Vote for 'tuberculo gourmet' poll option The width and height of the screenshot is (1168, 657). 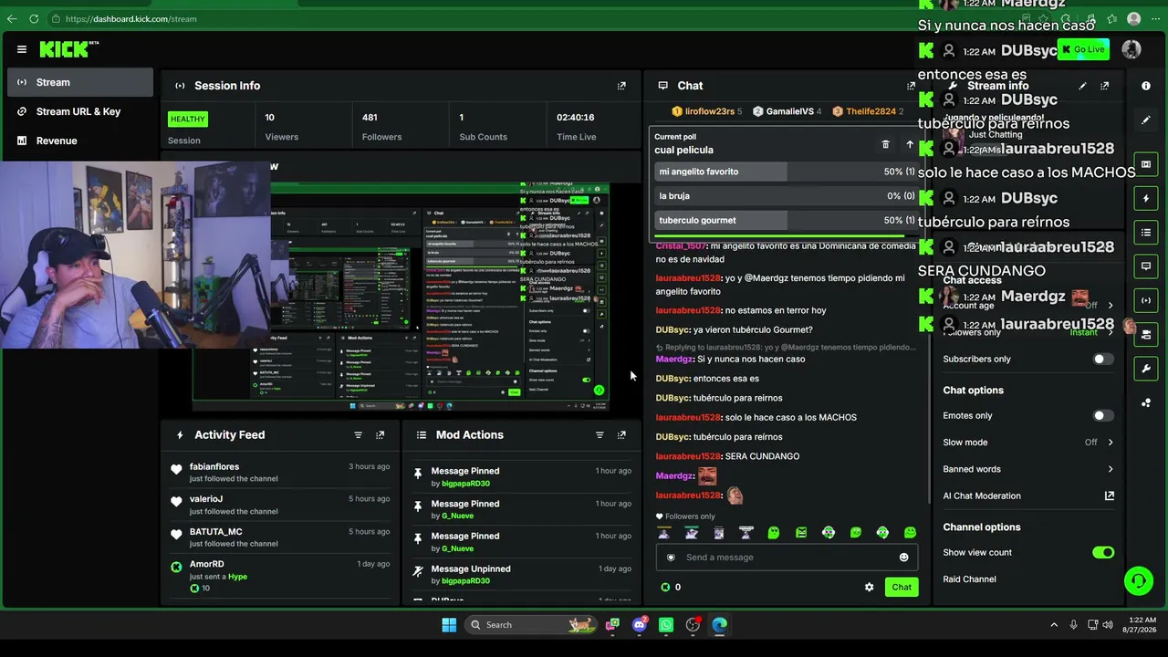[x=786, y=220]
